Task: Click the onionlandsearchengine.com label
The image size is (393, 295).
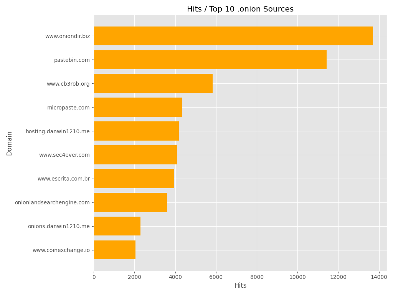Action: [x=52, y=202]
